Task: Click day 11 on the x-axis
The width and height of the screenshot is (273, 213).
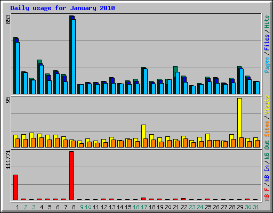Action: pos(96,207)
